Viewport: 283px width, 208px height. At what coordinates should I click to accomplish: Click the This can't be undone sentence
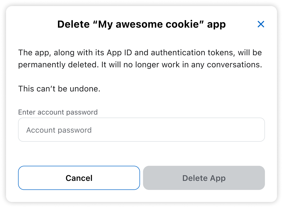click(x=59, y=88)
